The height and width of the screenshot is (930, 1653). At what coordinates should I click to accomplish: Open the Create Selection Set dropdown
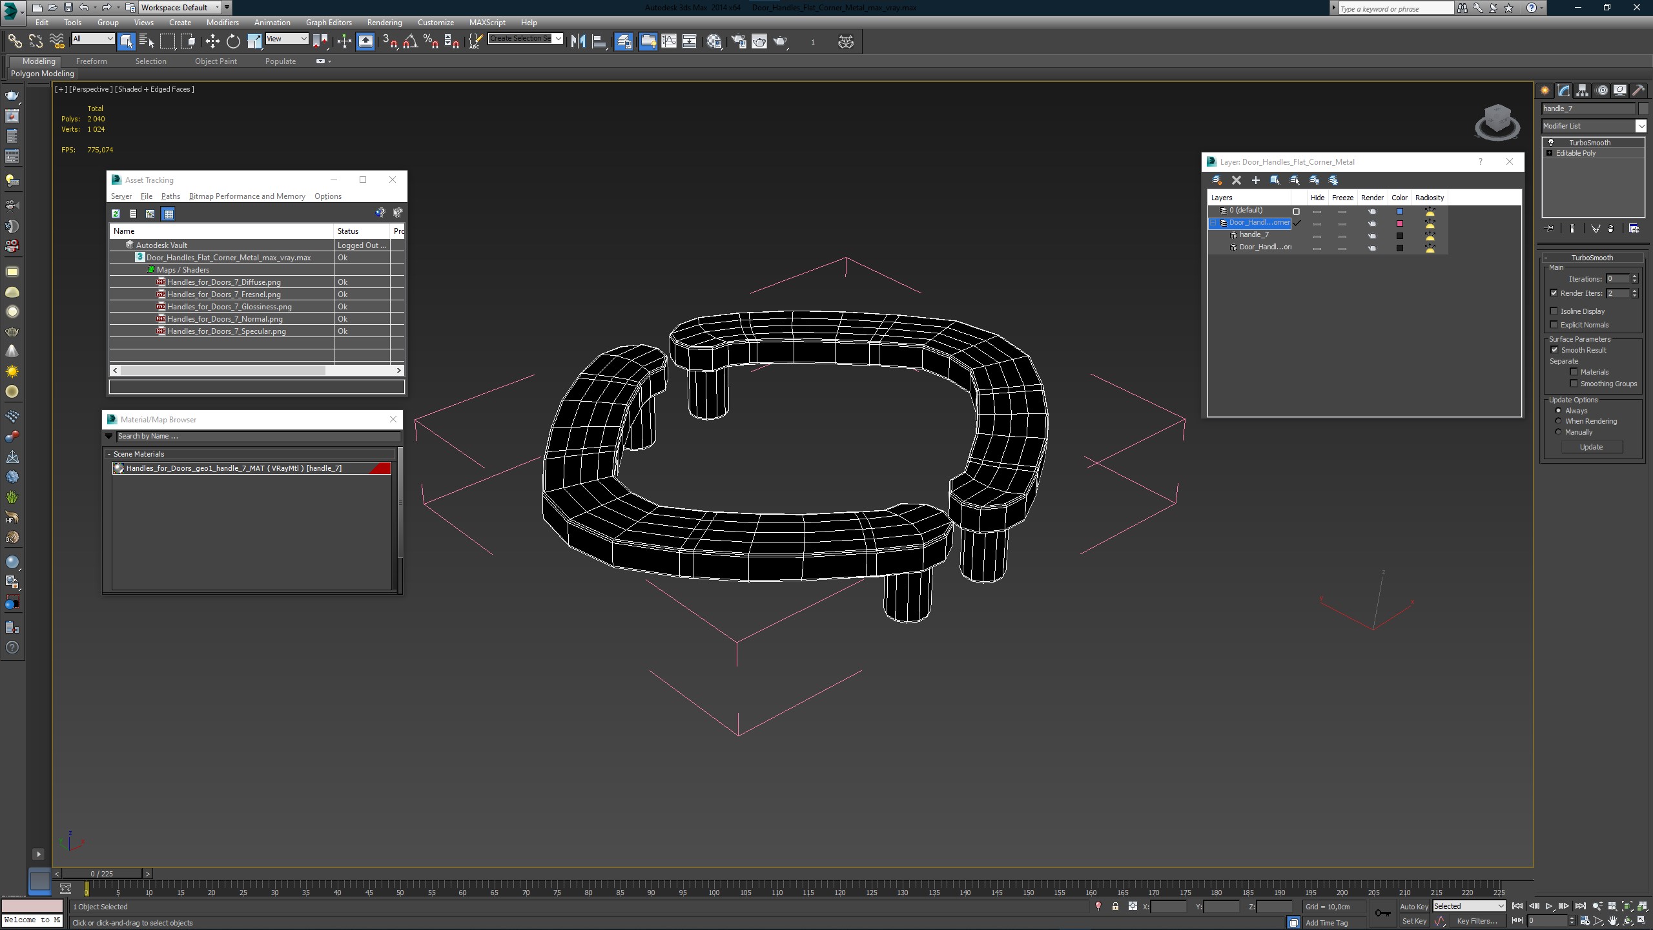point(526,39)
